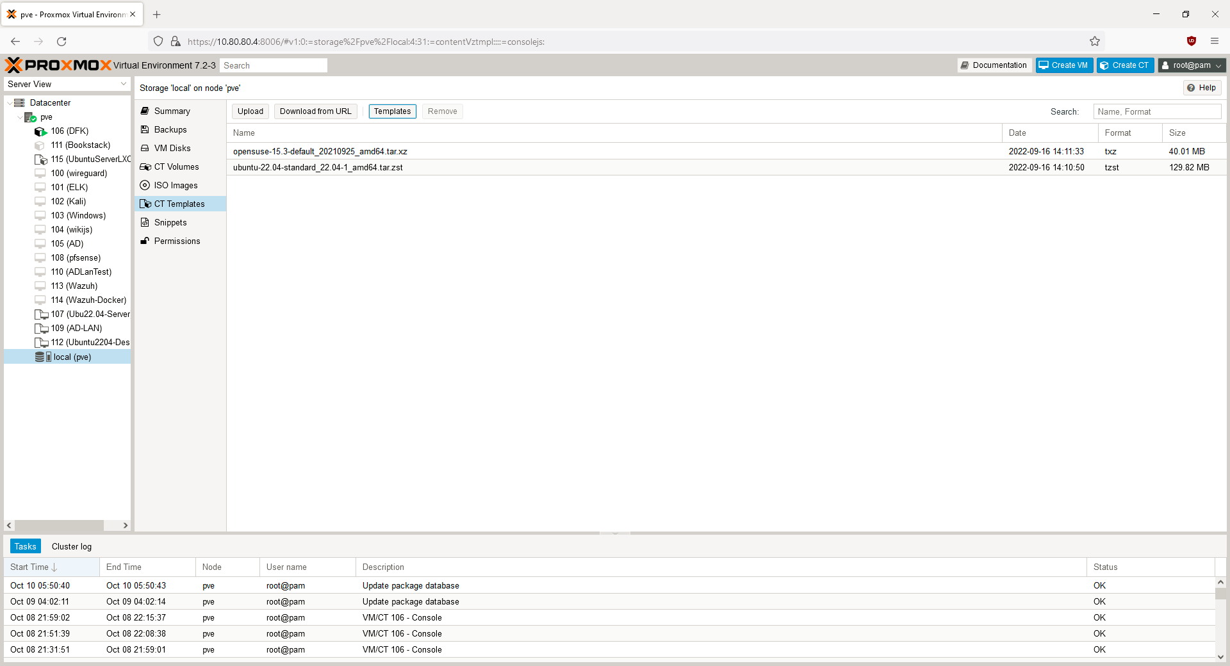Switch to ISO Images

[x=175, y=185]
